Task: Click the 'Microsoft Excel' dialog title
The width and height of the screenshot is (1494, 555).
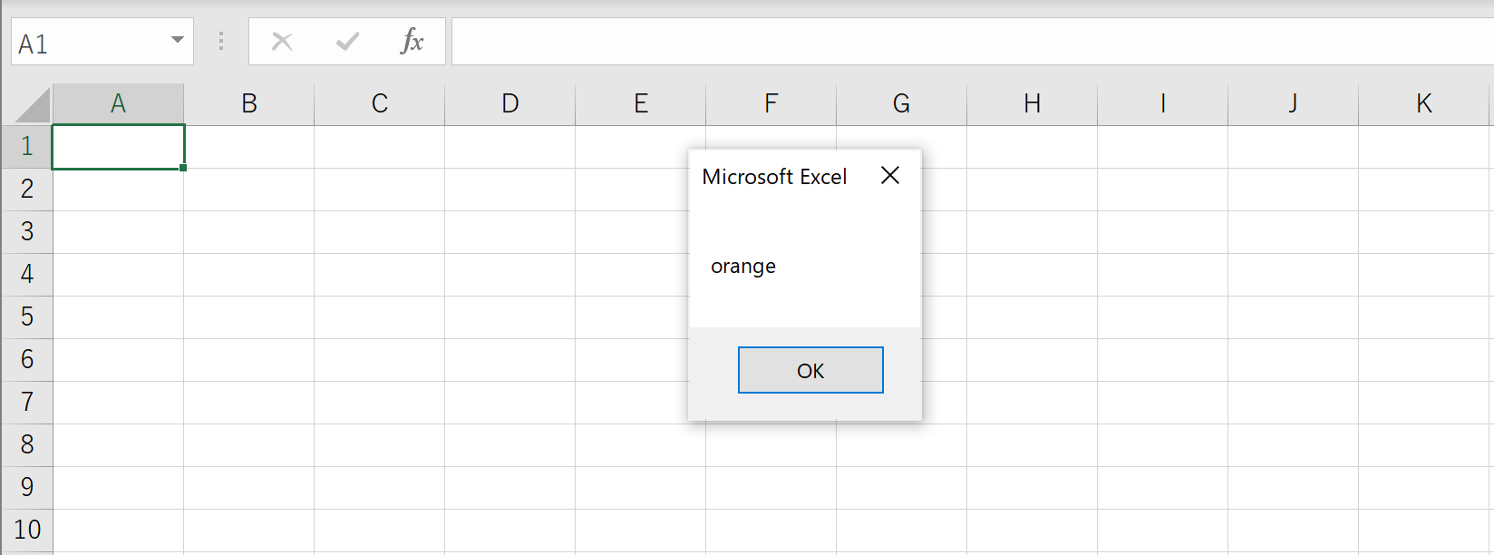Action: [x=774, y=177]
